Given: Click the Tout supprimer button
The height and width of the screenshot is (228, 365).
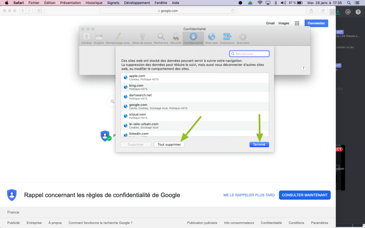Looking at the screenshot, I should (x=169, y=144).
